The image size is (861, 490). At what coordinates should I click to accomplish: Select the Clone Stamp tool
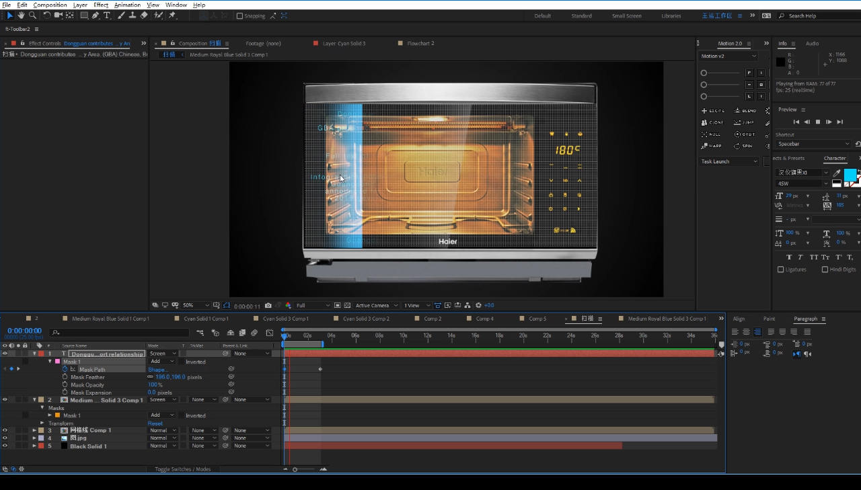pos(132,15)
